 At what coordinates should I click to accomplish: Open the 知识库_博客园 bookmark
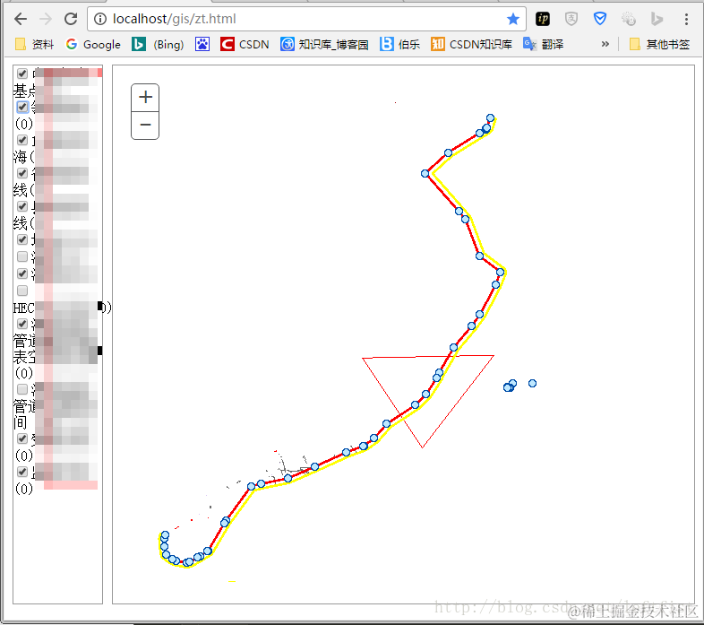point(324,44)
